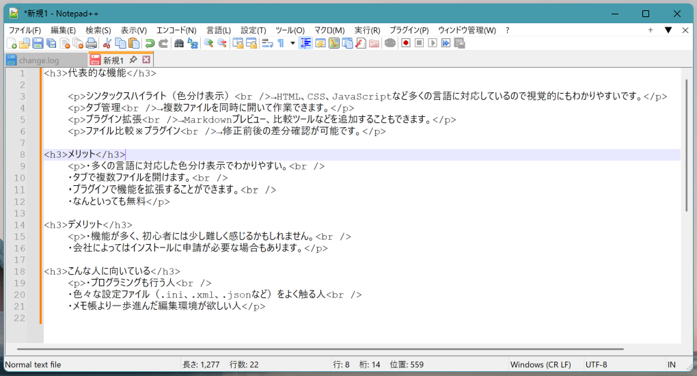This screenshot has width=697, height=376.
Task: Expand the dropdown arrow beside the pilcrow icon
Action: (x=292, y=43)
